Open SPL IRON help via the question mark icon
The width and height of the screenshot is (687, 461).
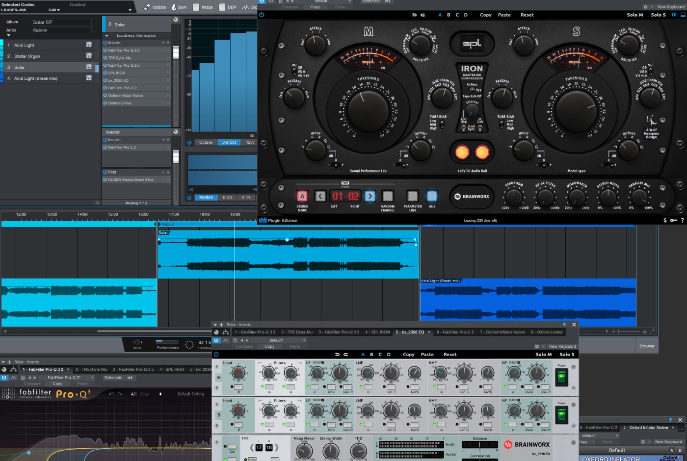pos(683,220)
